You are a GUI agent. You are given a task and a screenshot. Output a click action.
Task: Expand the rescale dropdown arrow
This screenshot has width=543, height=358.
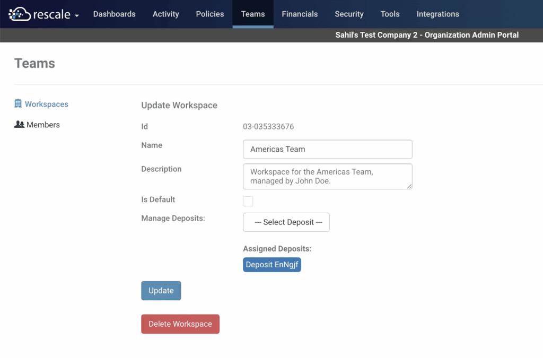coord(77,15)
